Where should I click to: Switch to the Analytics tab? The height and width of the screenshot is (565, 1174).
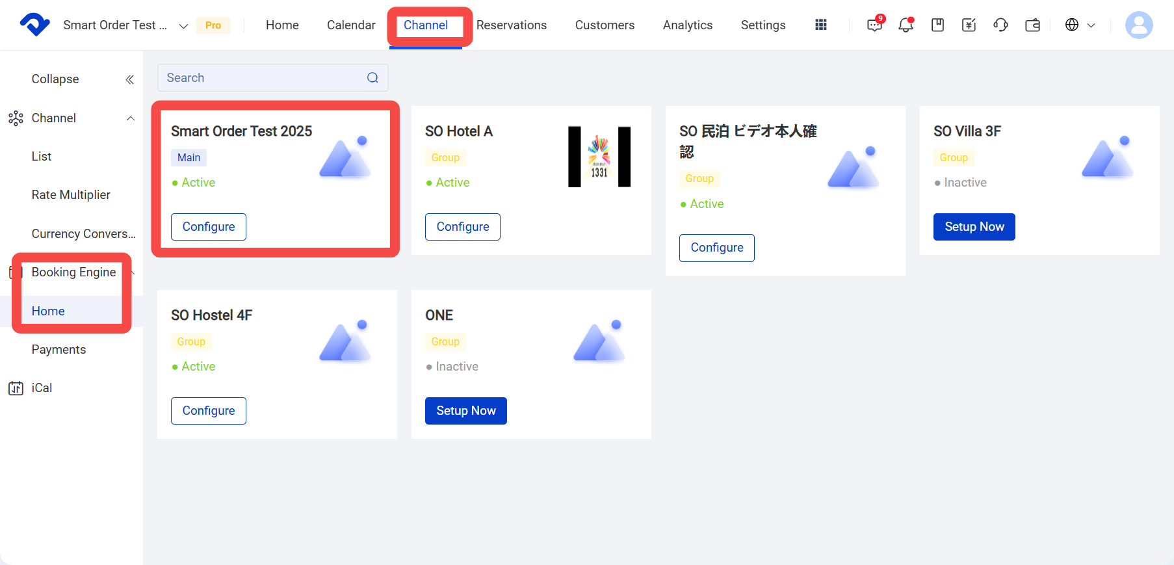(688, 25)
